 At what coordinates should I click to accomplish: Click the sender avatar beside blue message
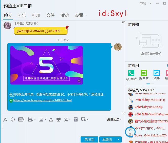[x=118, y=47]
